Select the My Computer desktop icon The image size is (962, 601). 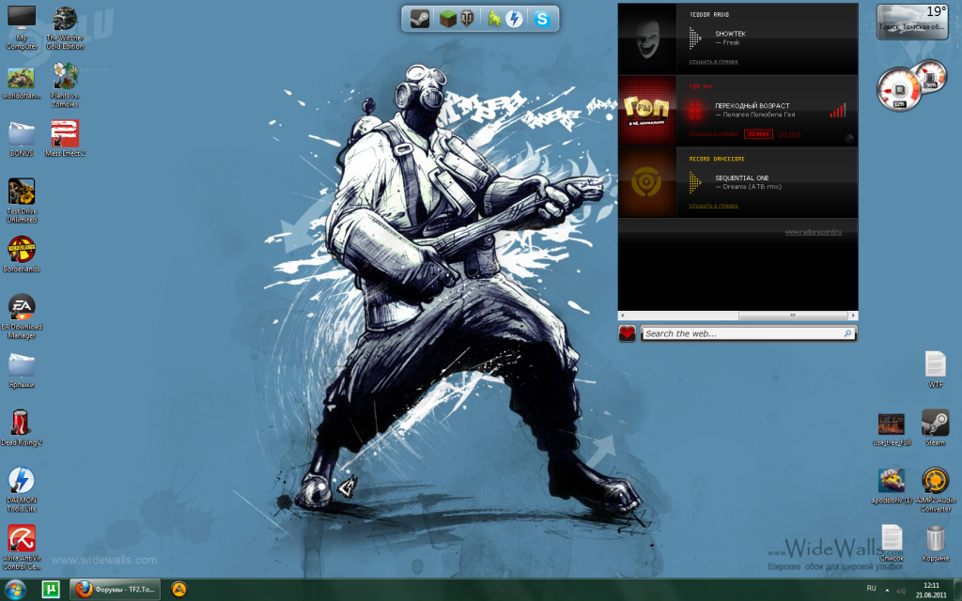coord(22,28)
